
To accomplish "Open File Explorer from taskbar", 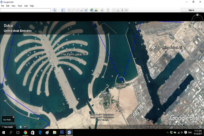I will click(54, 133).
